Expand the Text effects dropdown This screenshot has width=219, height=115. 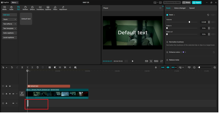10,24
